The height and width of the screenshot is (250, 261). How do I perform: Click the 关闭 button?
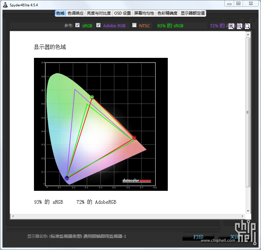coord(235,237)
